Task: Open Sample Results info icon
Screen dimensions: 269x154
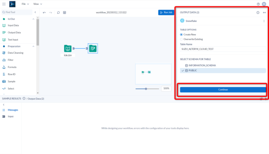Action: point(24,98)
